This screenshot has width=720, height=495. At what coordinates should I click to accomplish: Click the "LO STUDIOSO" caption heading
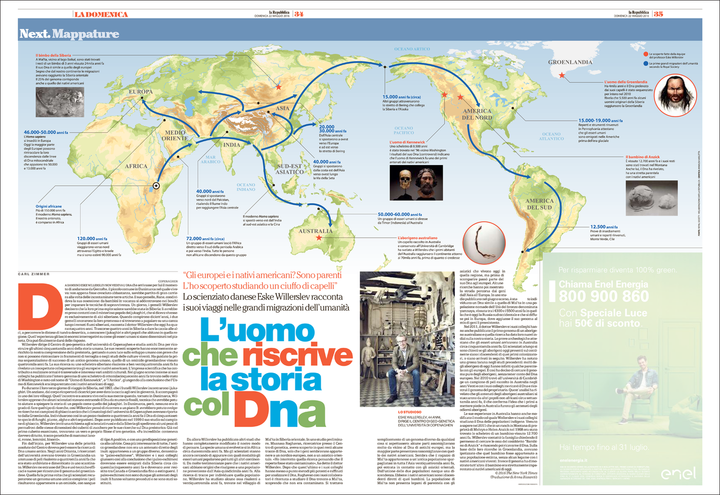(410, 412)
